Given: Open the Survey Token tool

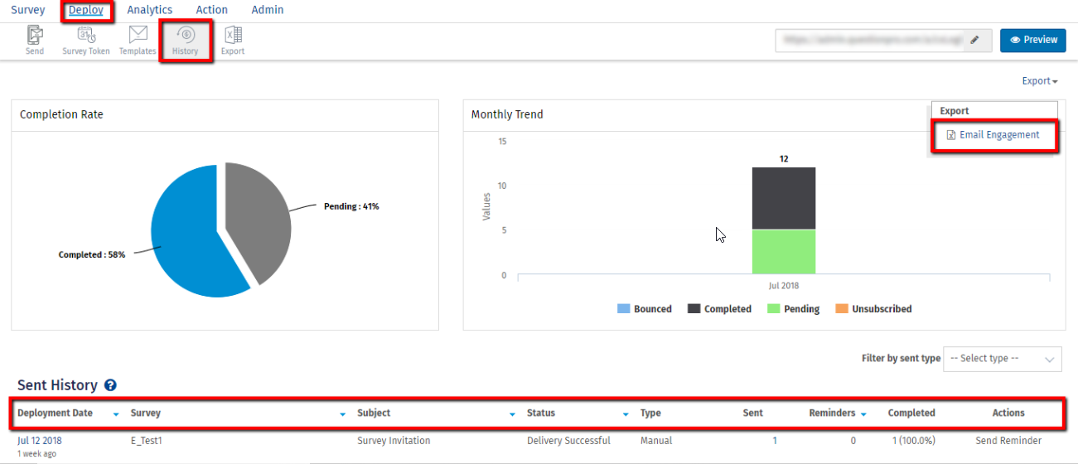Looking at the screenshot, I should (x=86, y=40).
